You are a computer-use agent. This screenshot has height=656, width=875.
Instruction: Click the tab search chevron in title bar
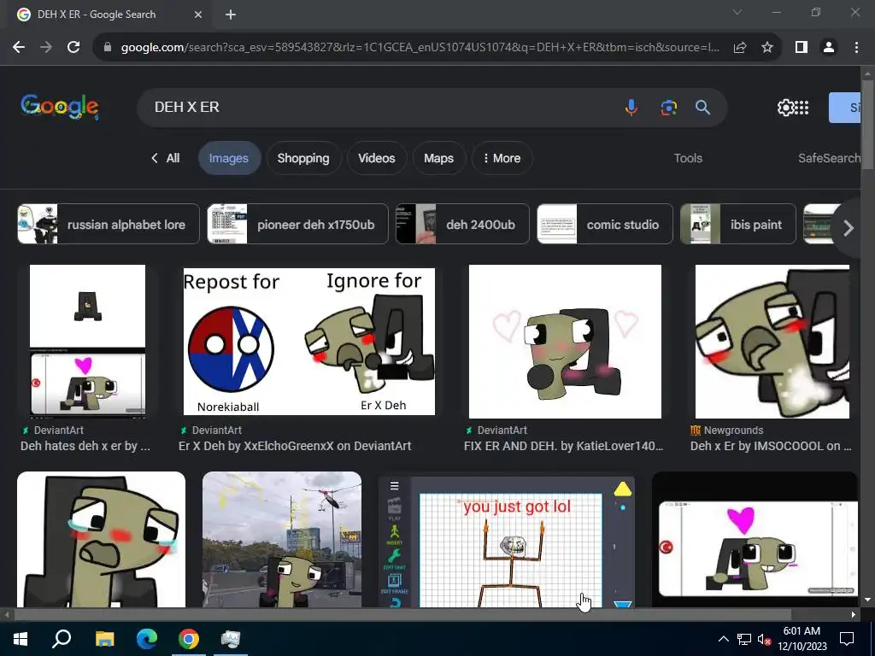737,12
